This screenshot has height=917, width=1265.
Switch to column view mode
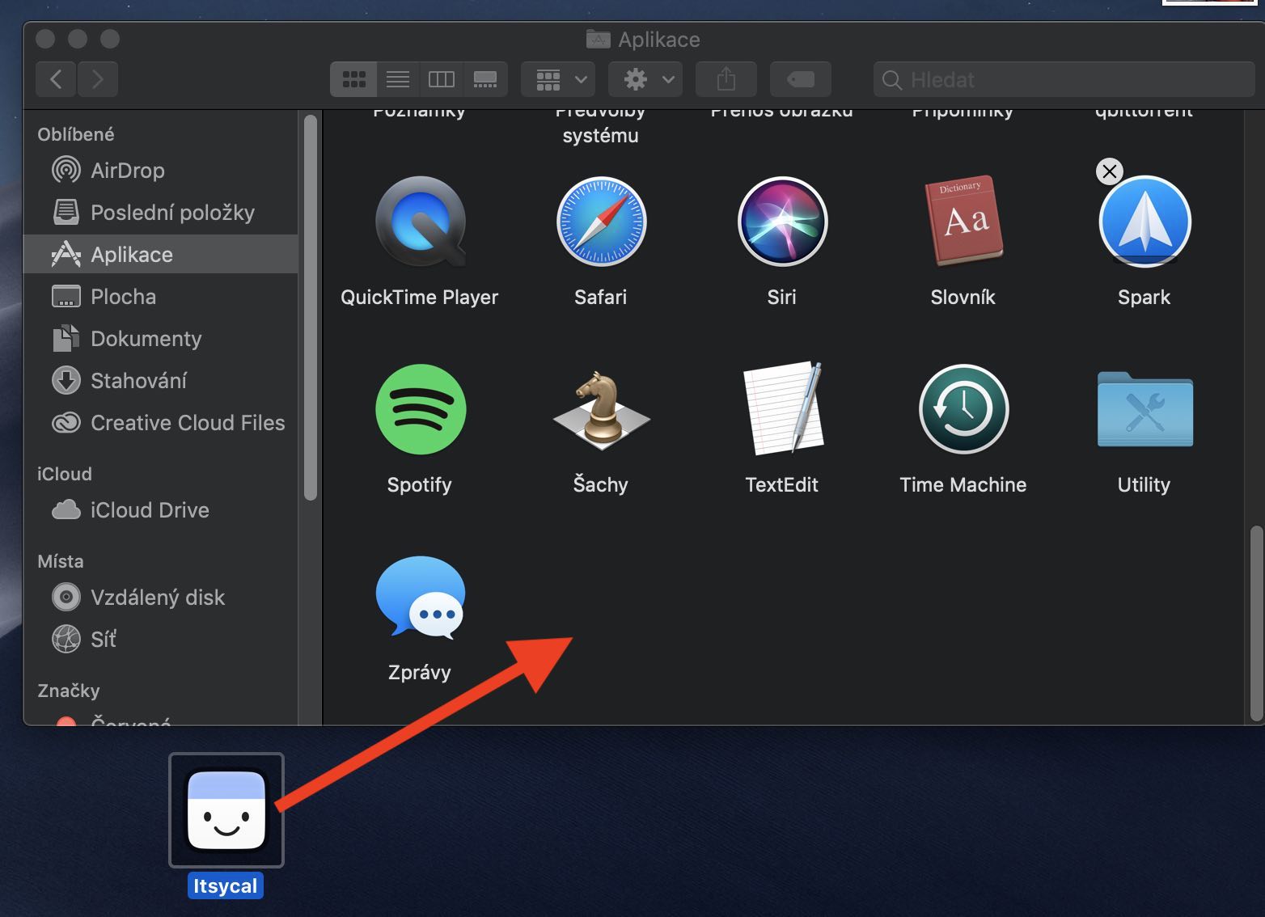pos(442,79)
